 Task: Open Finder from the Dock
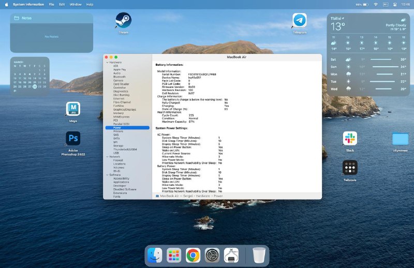tap(155, 255)
